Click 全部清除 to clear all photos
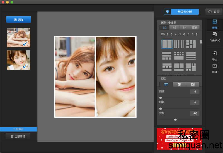 (x=18, y=136)
